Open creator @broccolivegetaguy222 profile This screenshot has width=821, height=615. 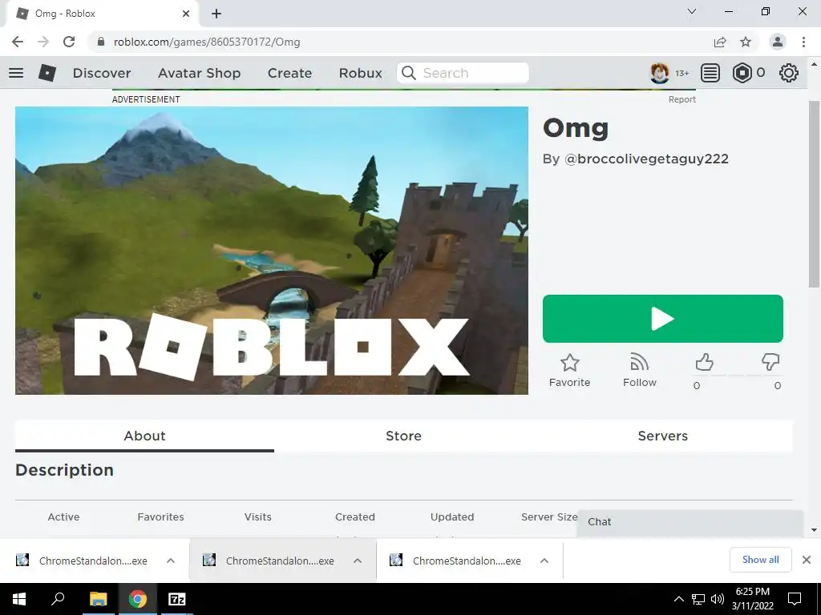(x=646, y=159)
